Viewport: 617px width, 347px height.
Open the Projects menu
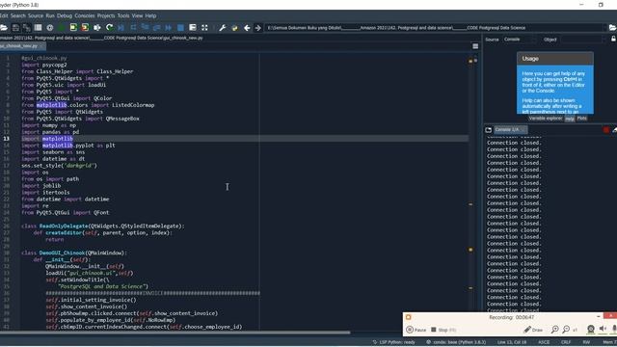(106, 15)
